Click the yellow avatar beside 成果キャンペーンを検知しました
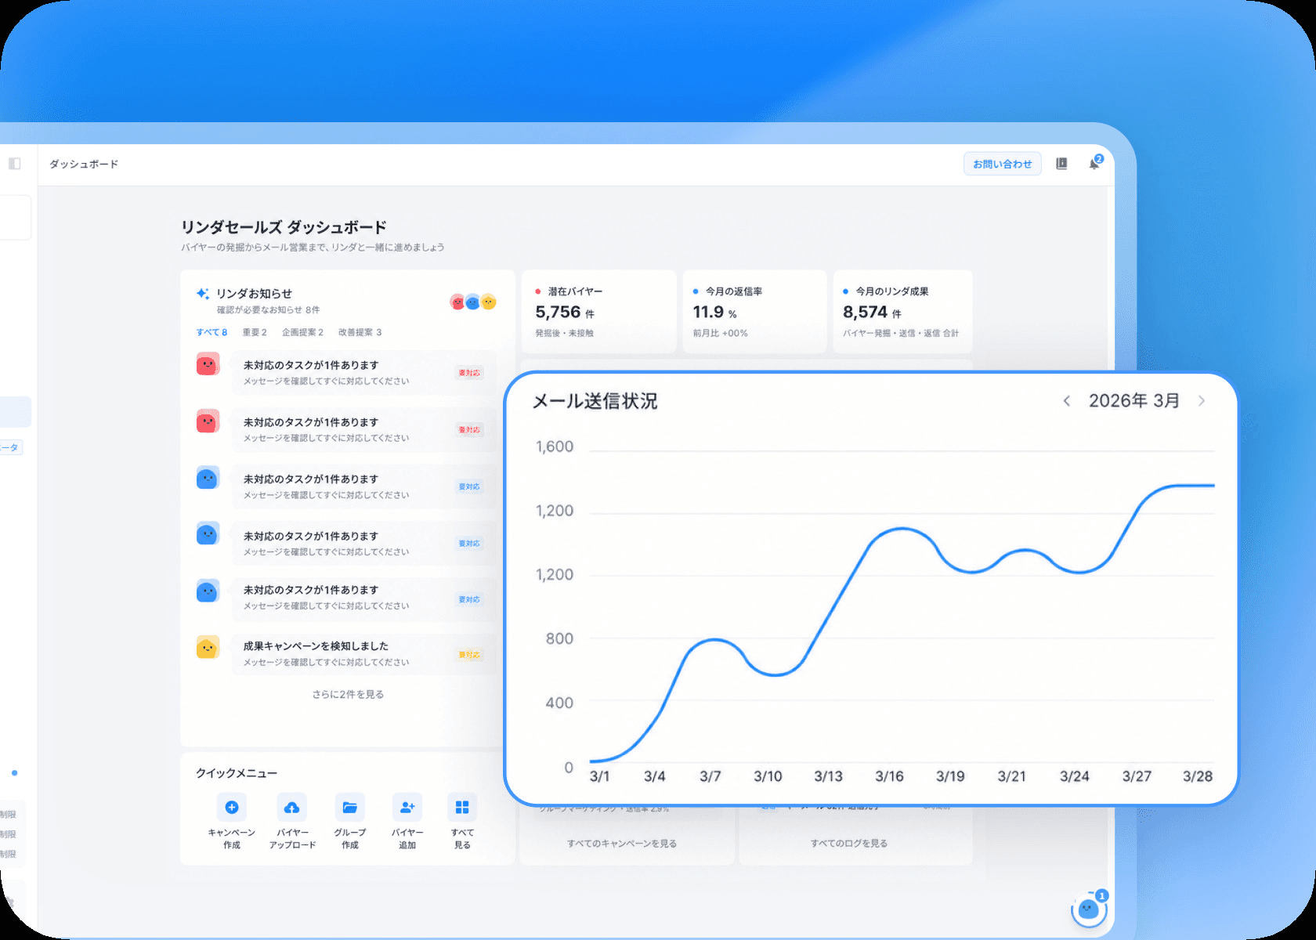The width and height of the screenshot is (1316, 940). 208,647
